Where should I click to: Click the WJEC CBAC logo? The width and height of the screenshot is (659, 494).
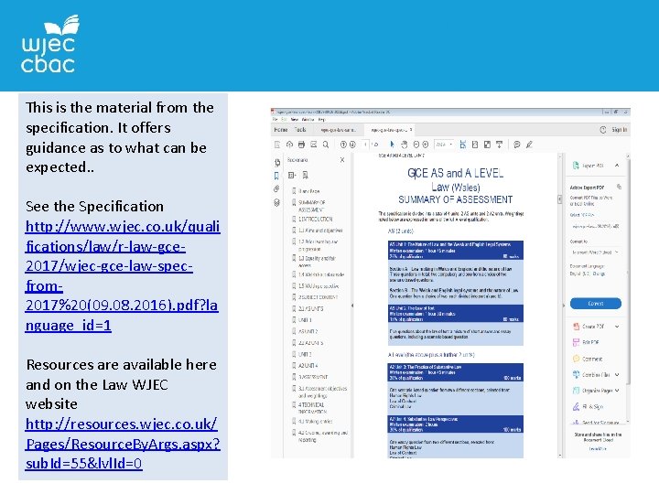click(49, 44)
